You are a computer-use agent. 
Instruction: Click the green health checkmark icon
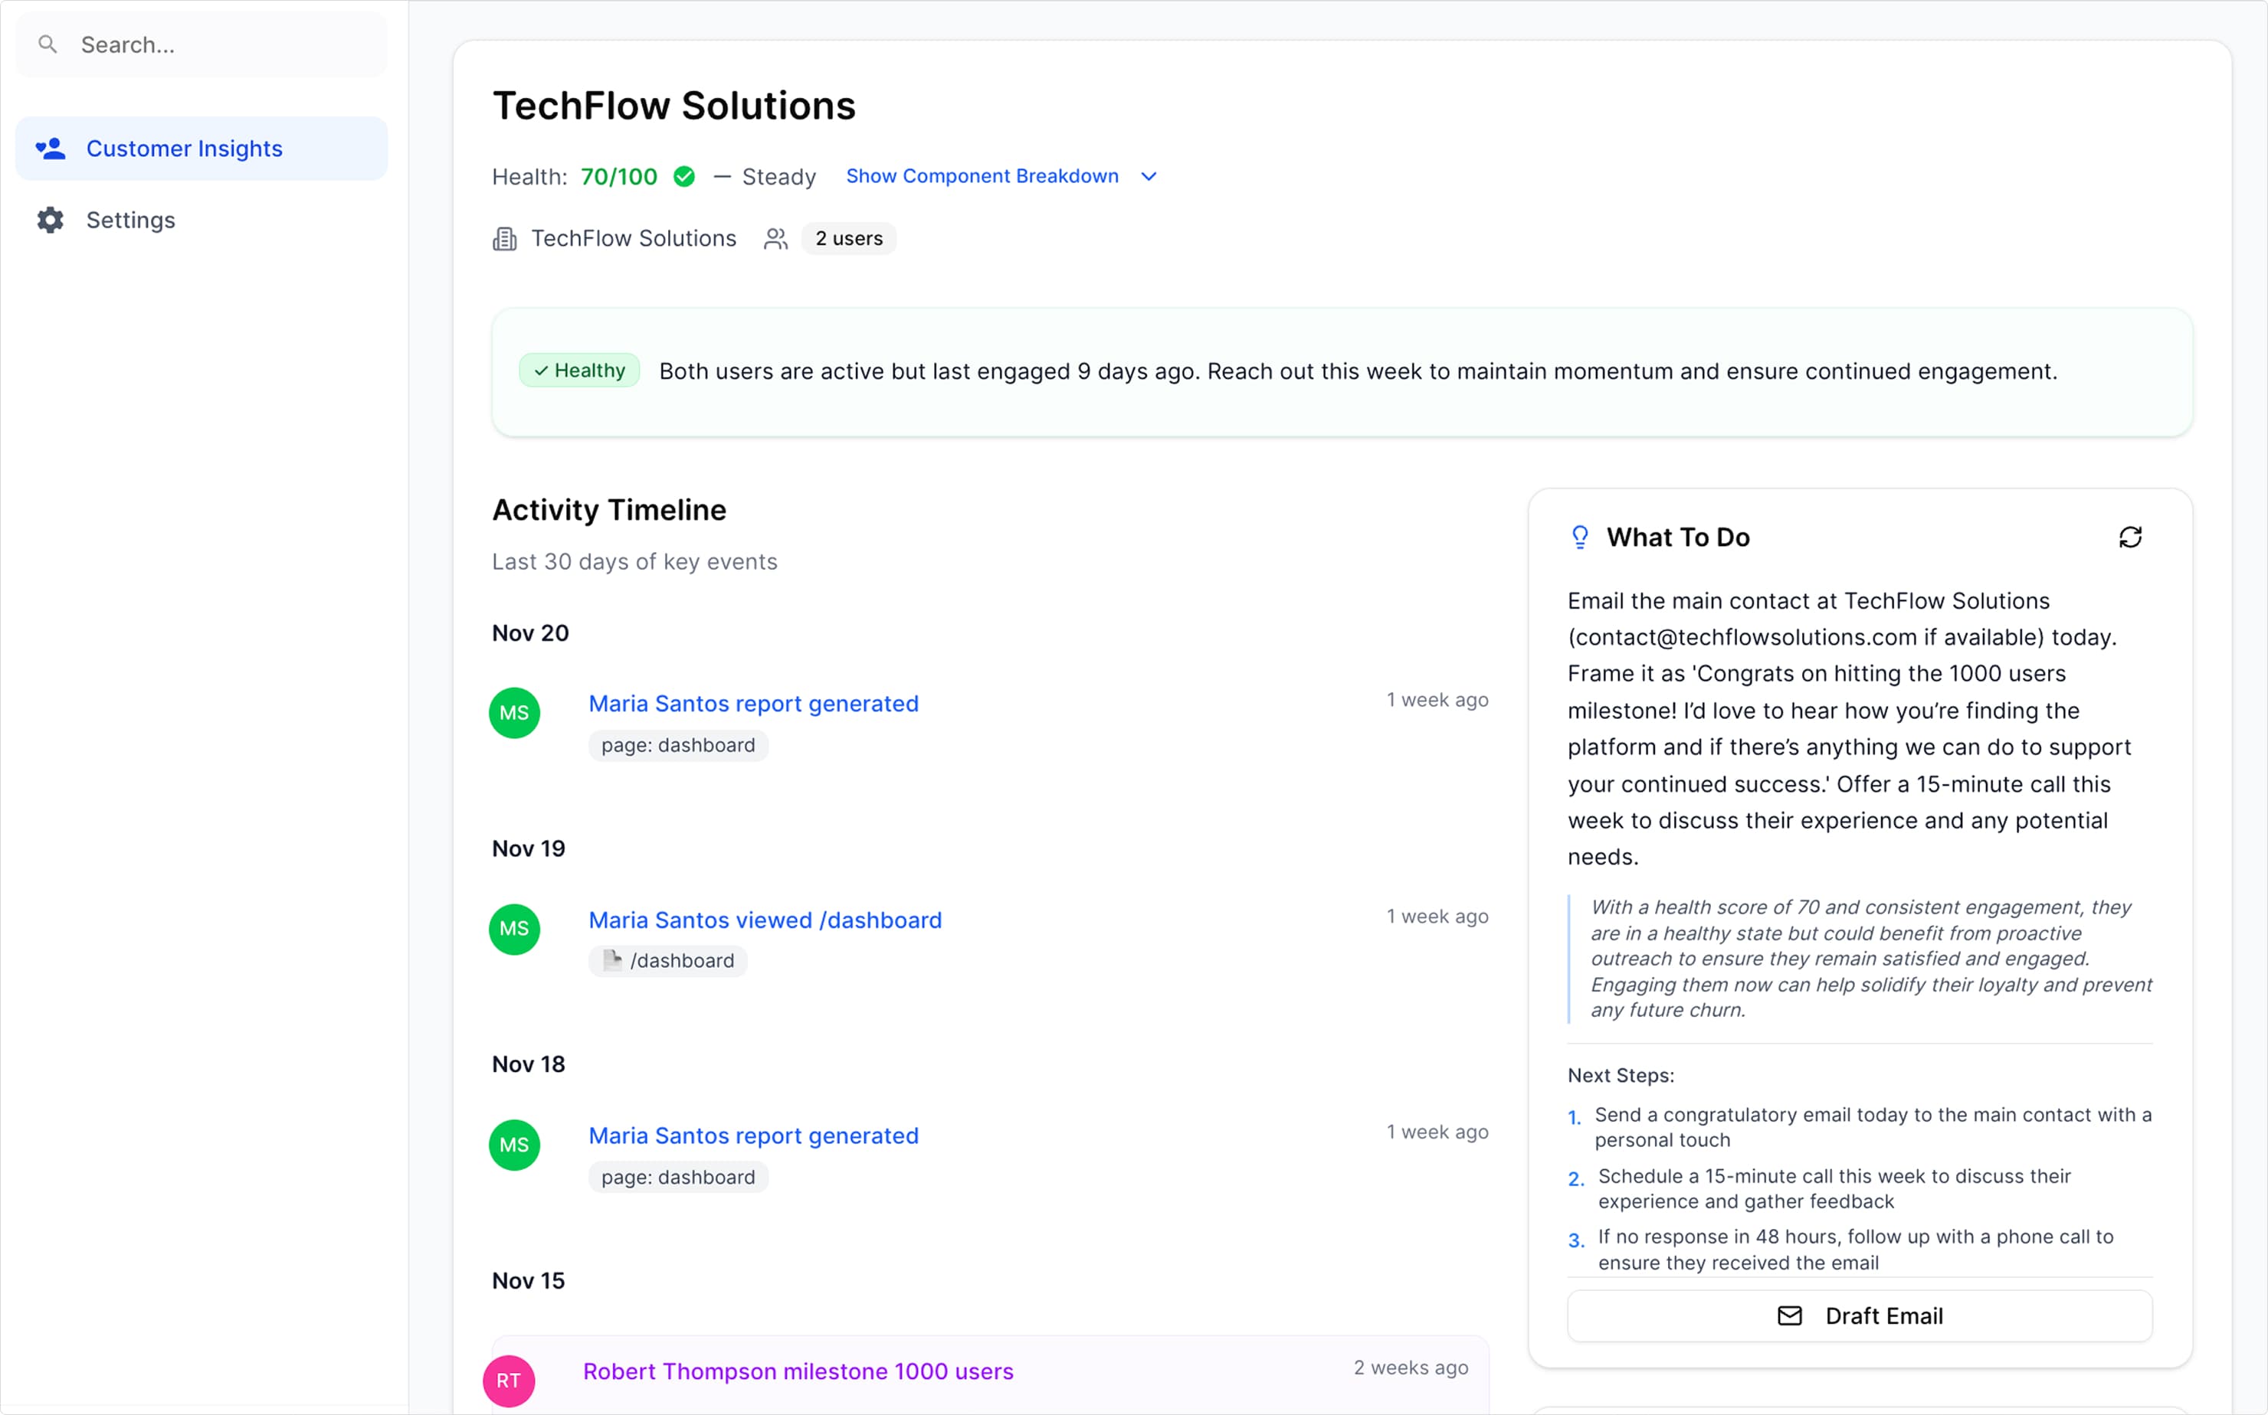pos(684,177)
